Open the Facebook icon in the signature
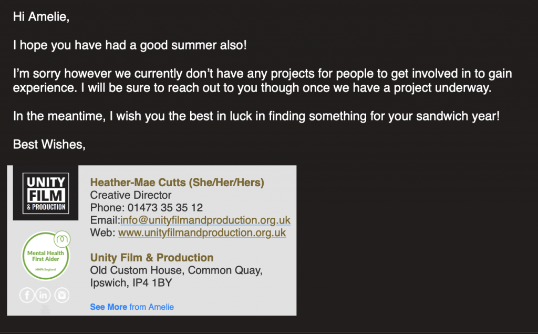This screenshot has height=334, width=538. 27,295
